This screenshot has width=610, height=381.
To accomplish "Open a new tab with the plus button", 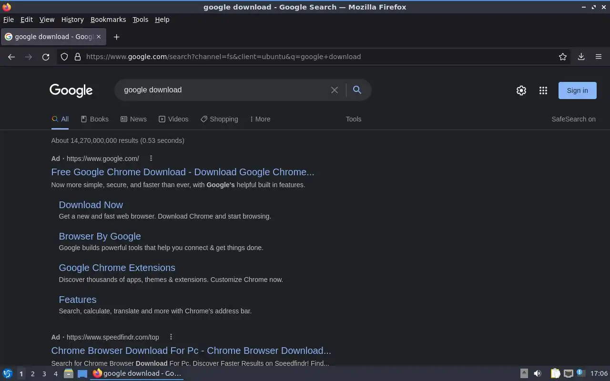I will pyautogui.click(x=116, y=37).
